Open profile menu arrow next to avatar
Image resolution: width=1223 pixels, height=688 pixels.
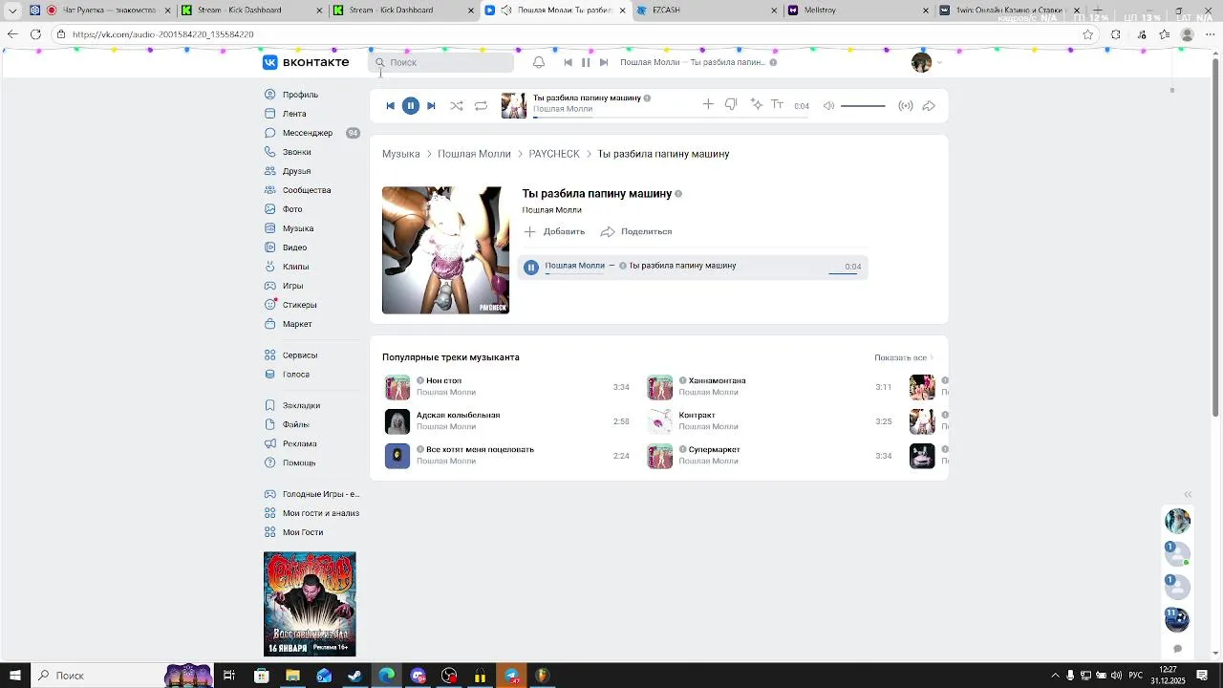[x=939, y=63]
